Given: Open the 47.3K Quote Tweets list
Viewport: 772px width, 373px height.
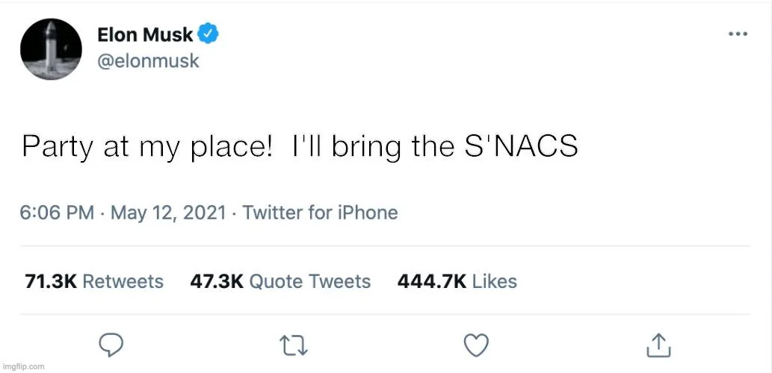Looking at the screenshot, I should [x=281, y=281].
